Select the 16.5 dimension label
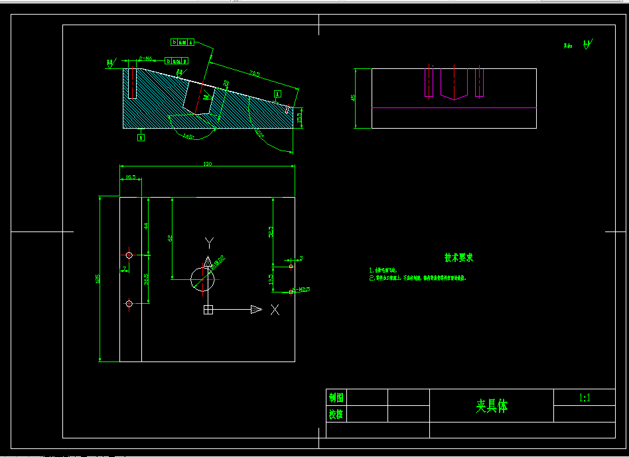 click(x=131, y=177)
